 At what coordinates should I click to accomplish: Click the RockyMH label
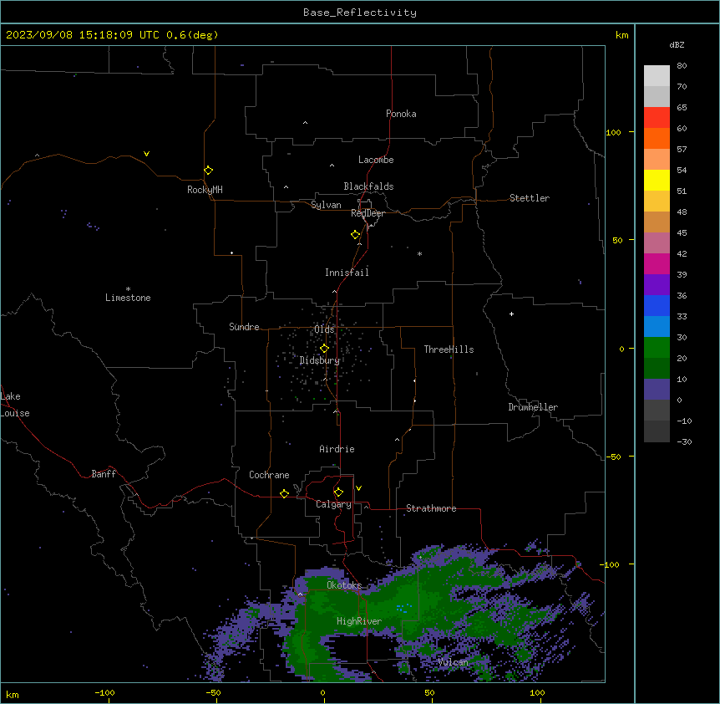[x=205, y=190]
